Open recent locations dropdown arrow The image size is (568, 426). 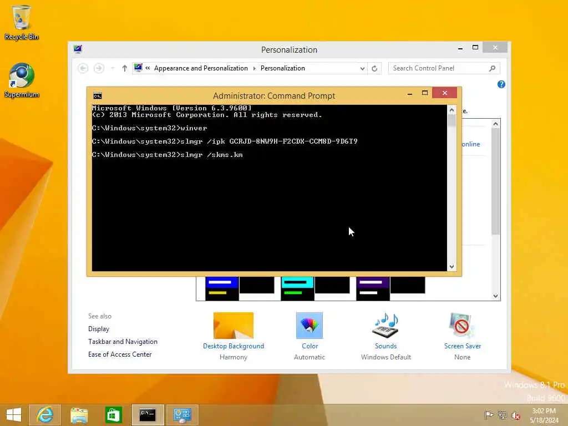click(113, 68)
